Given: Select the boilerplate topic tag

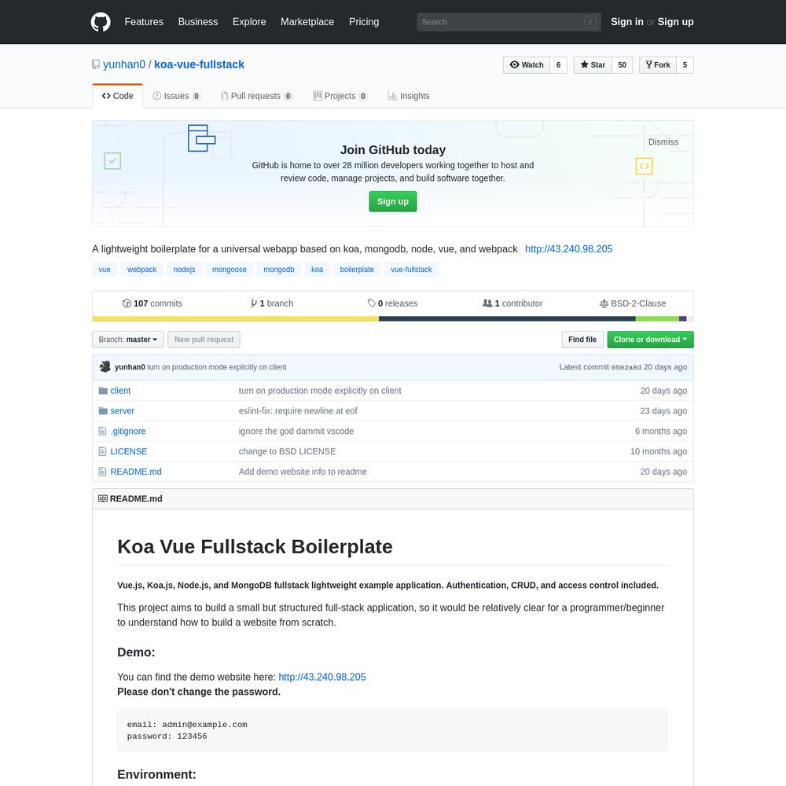Looking at the screenshot, I should [357, 270].
